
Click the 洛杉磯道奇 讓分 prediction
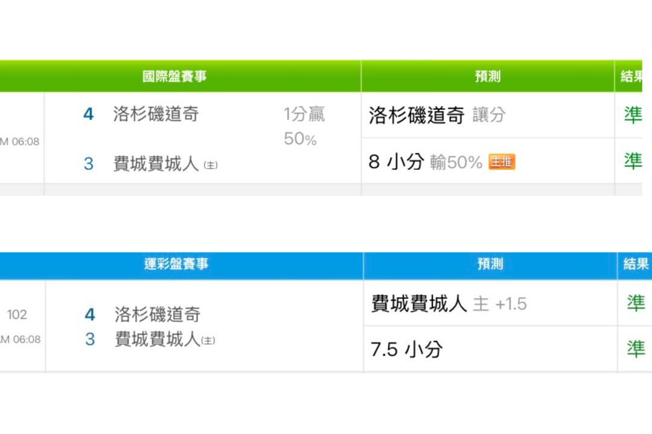[437, 115]
